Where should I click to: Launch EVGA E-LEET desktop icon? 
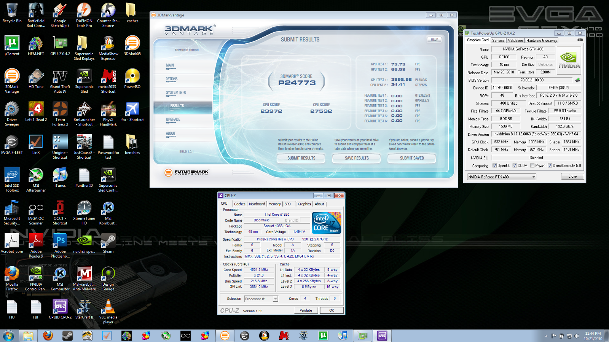coord(12,145)
